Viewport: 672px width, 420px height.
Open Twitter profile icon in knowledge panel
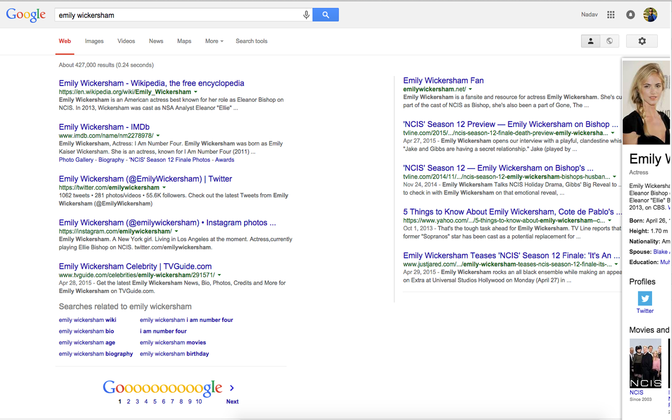coord(645,298)
